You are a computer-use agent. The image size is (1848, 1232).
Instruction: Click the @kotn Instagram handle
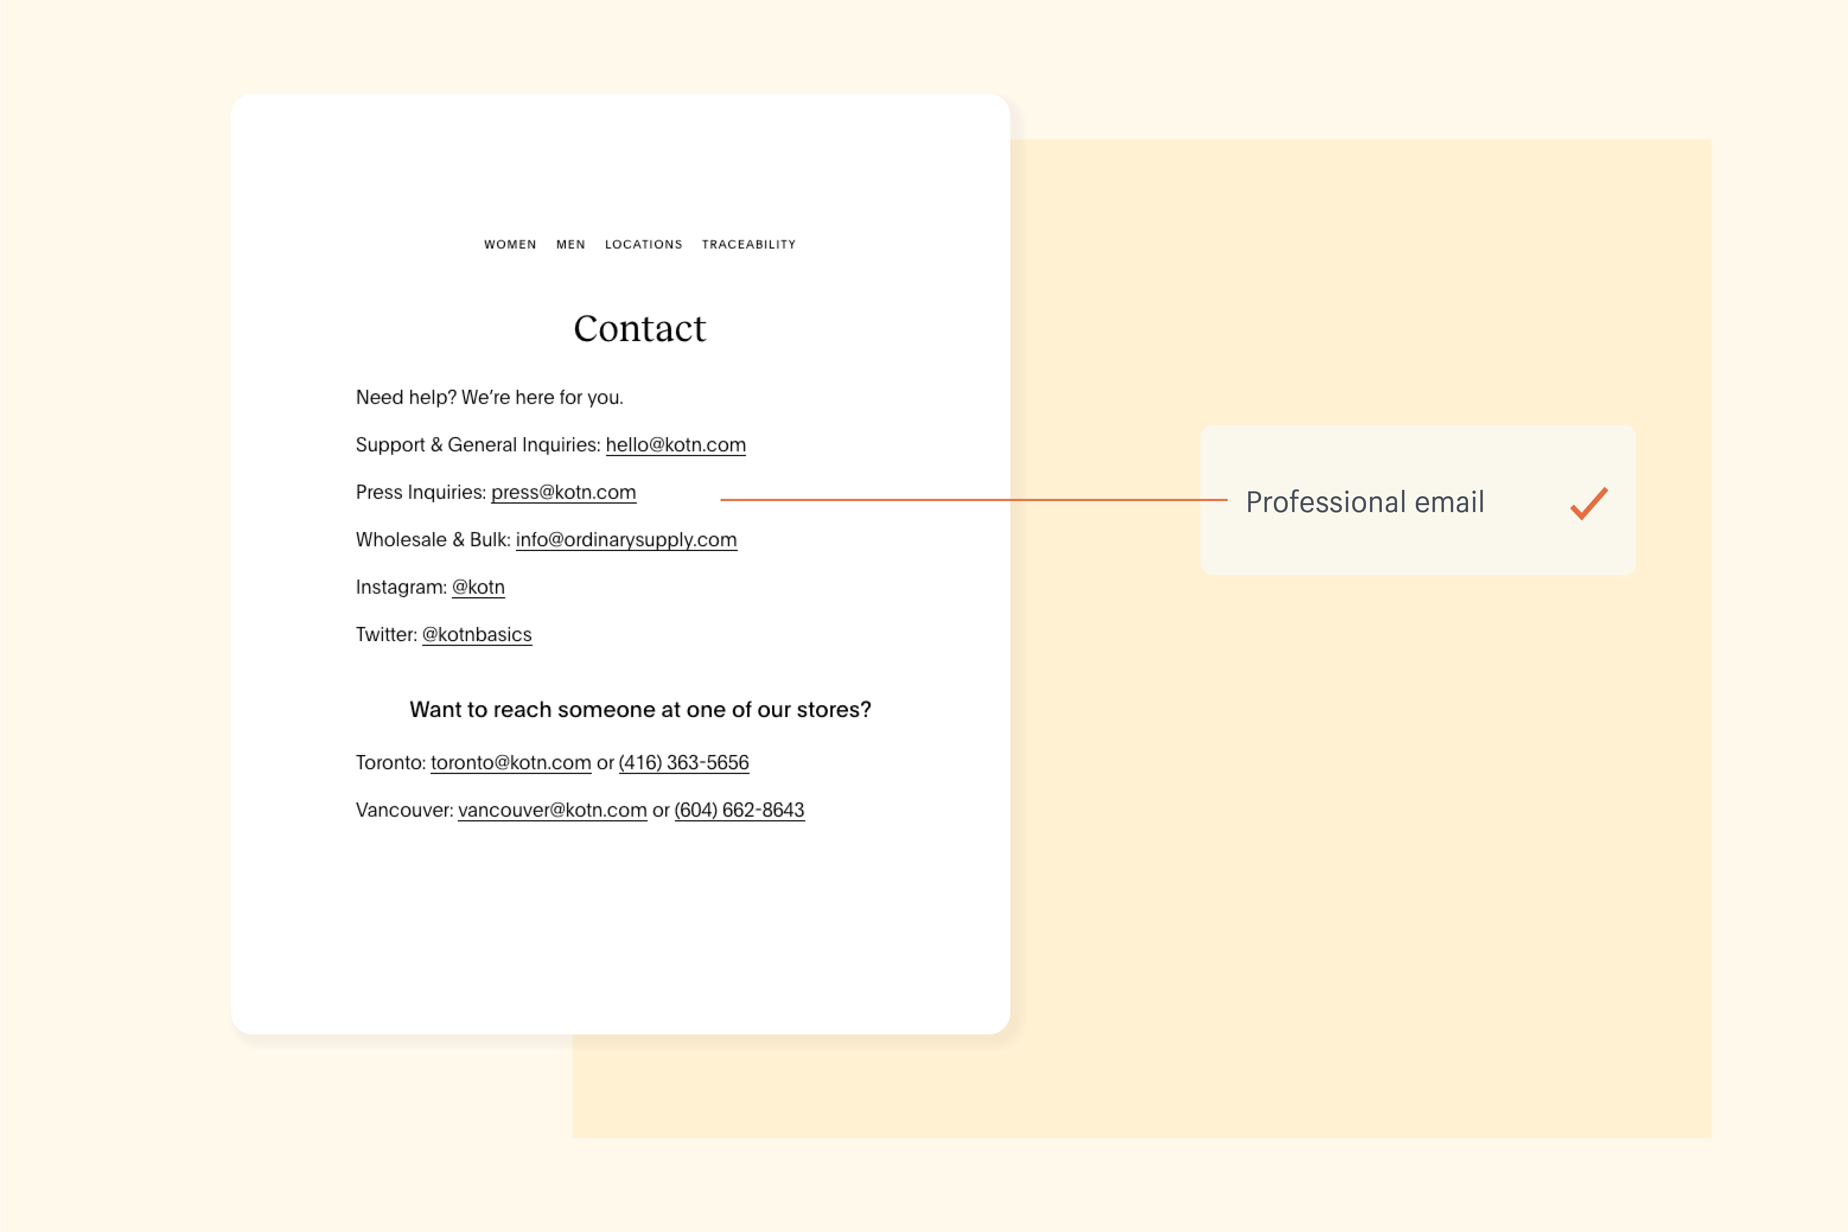pyautogui.click(x=479, y=587)
